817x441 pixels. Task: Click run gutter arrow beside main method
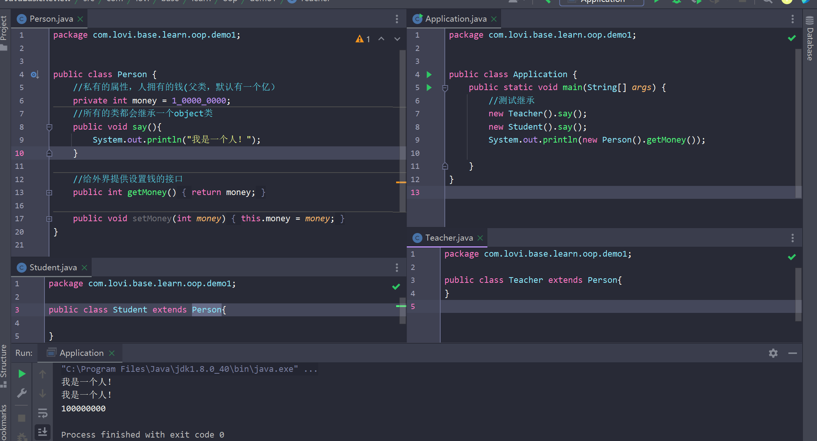429,87
